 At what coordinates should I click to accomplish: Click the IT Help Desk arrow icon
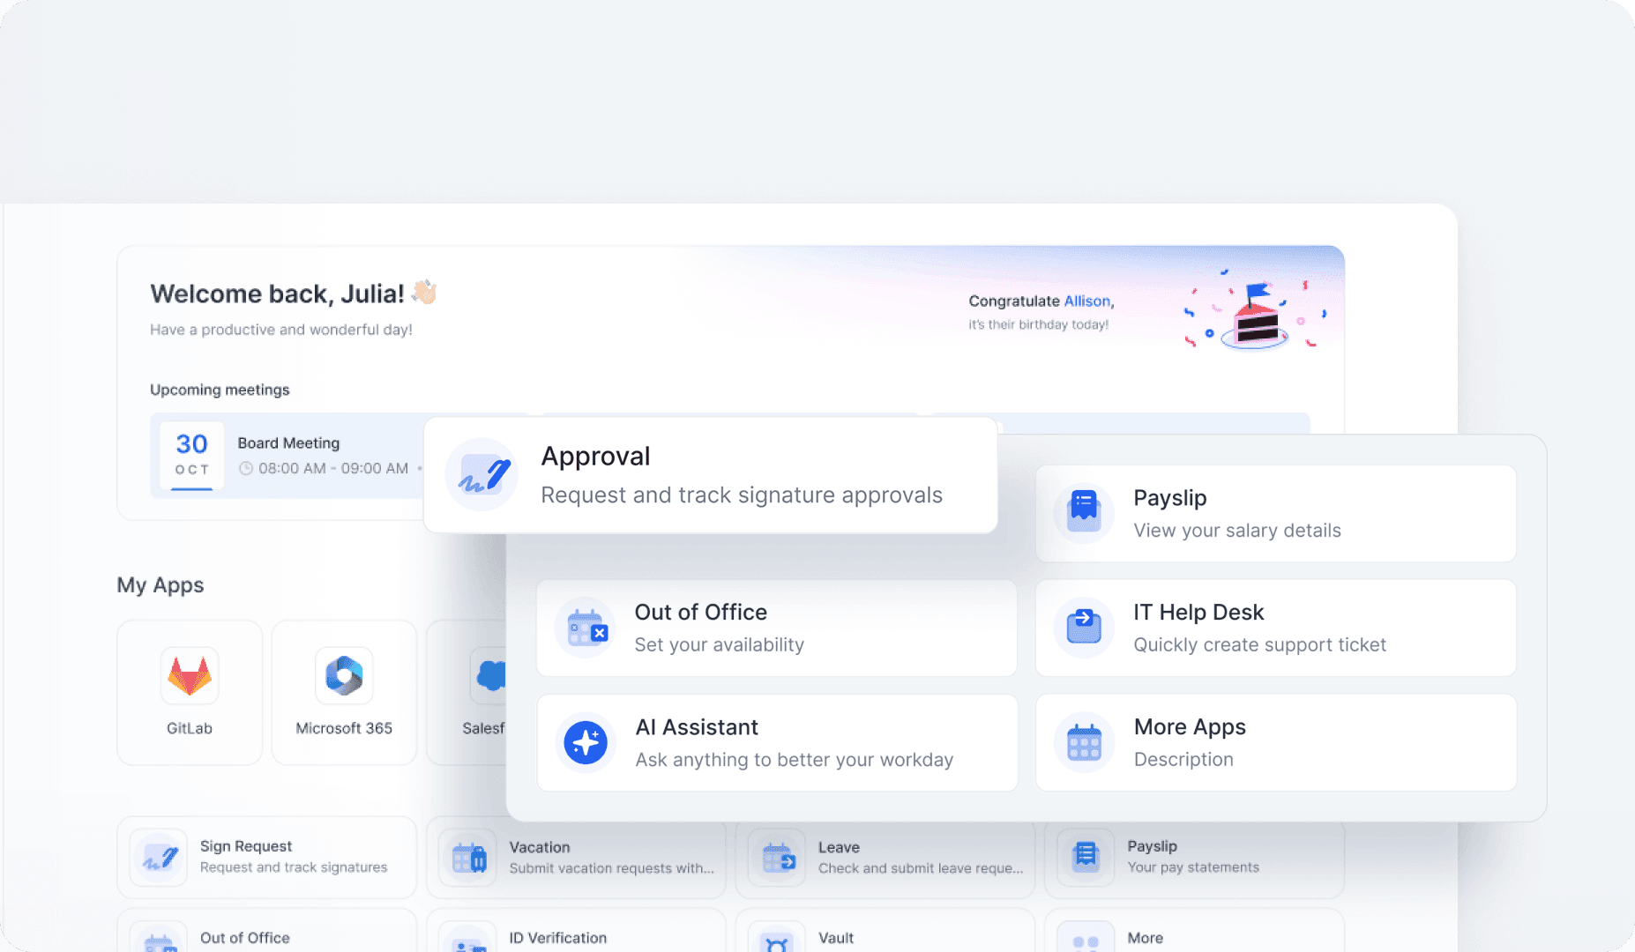point(1084,627)
